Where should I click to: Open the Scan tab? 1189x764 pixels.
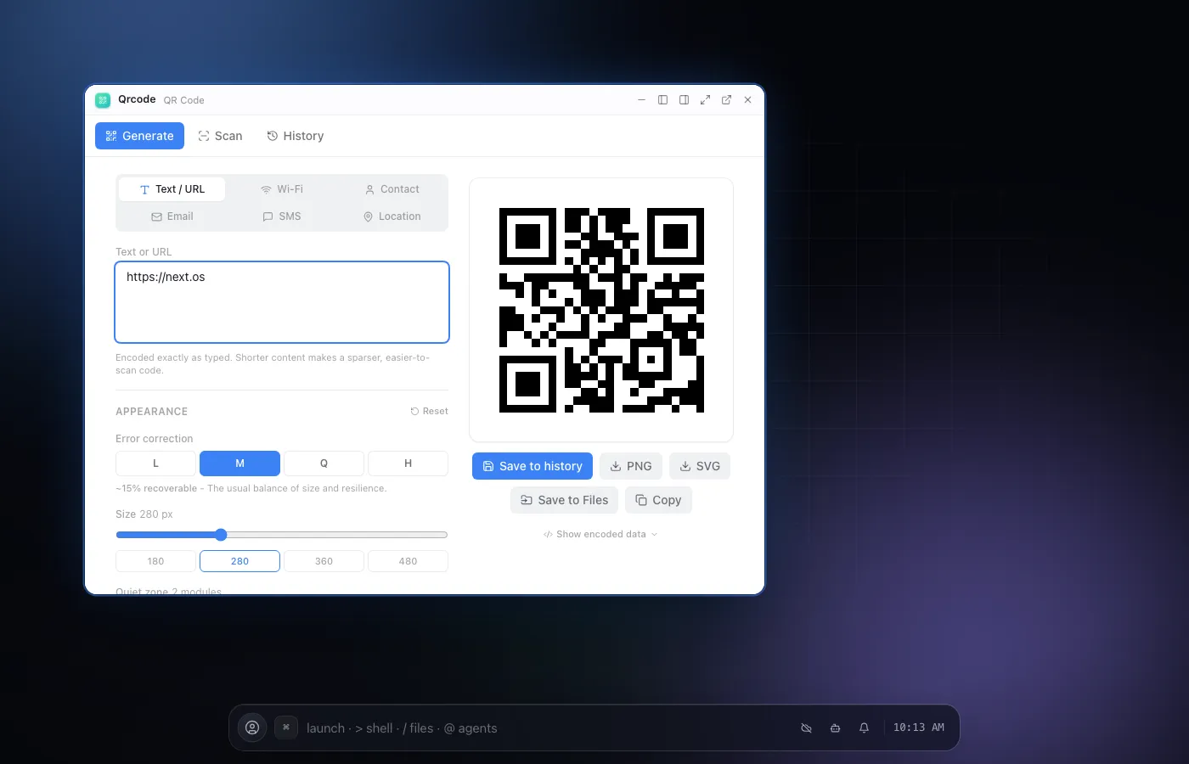coord(220,136)
